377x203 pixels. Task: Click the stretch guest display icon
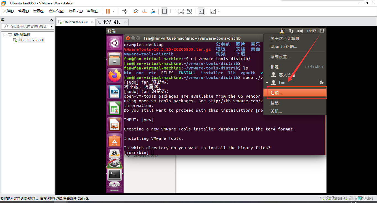[213, 11]
